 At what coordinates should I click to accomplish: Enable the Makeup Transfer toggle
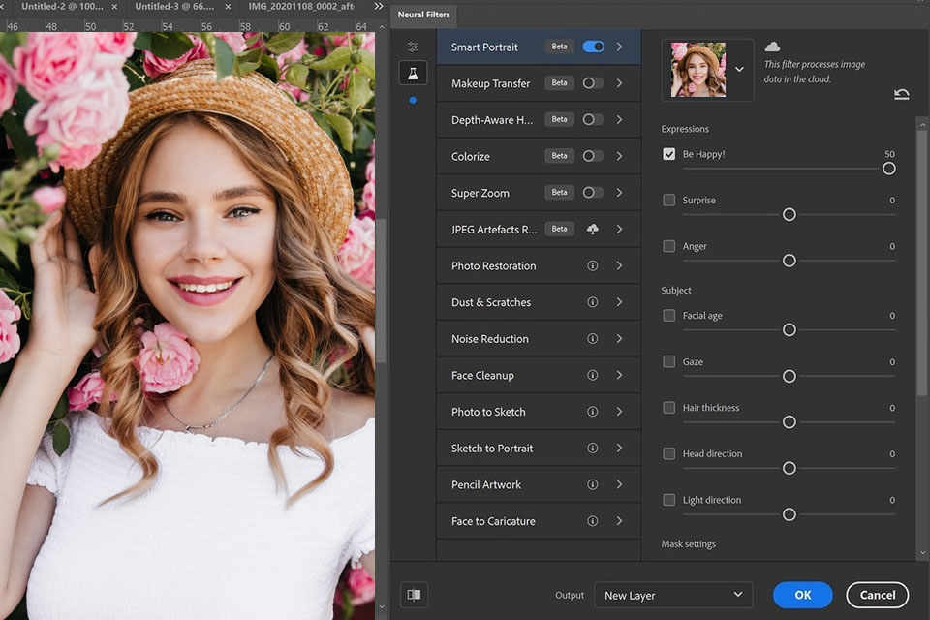click(x=593, y=83)
